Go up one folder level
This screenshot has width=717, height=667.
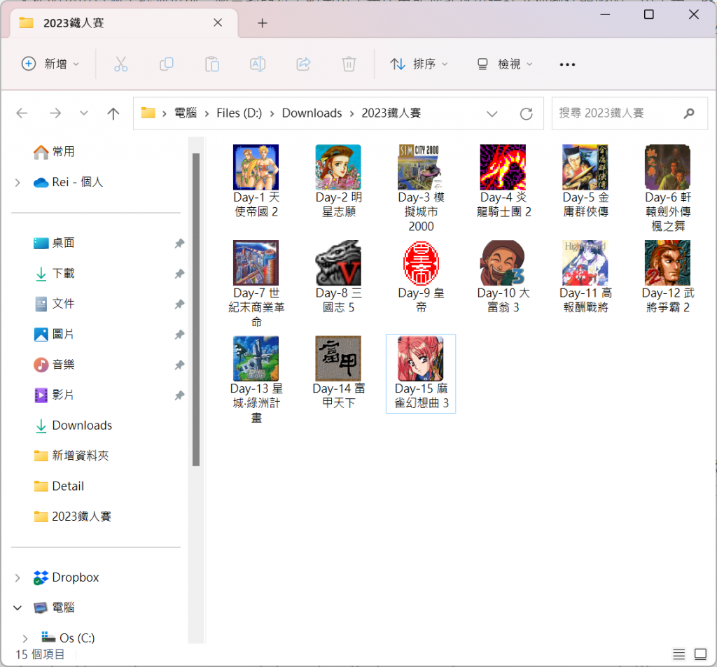click(x=113, y=113)
